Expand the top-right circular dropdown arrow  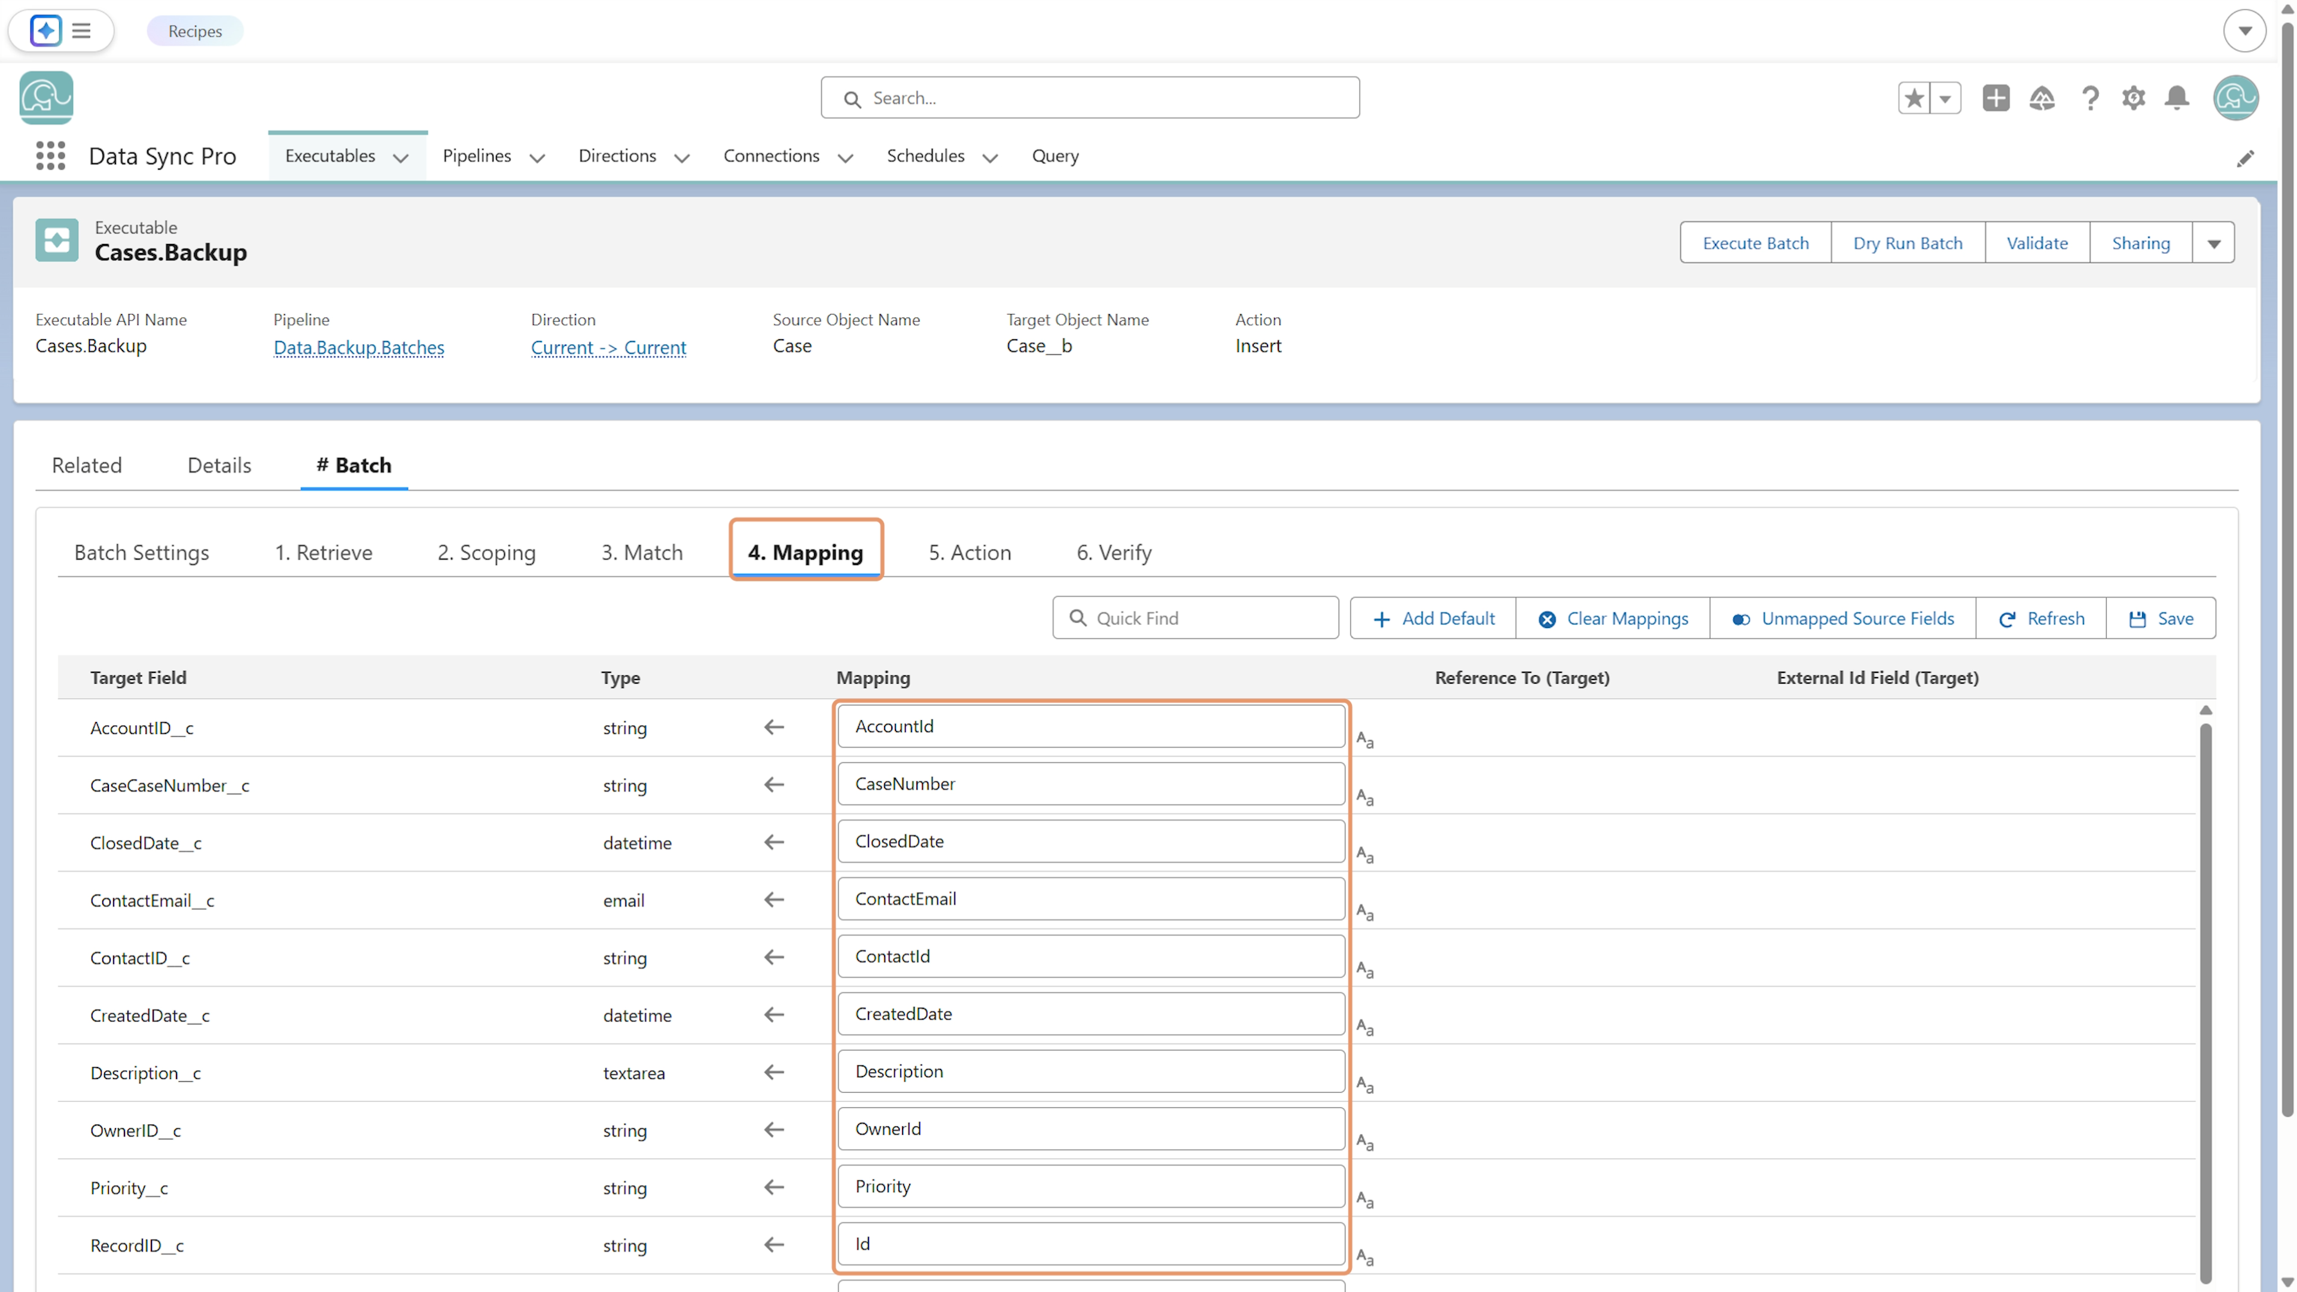point(2244,31)
